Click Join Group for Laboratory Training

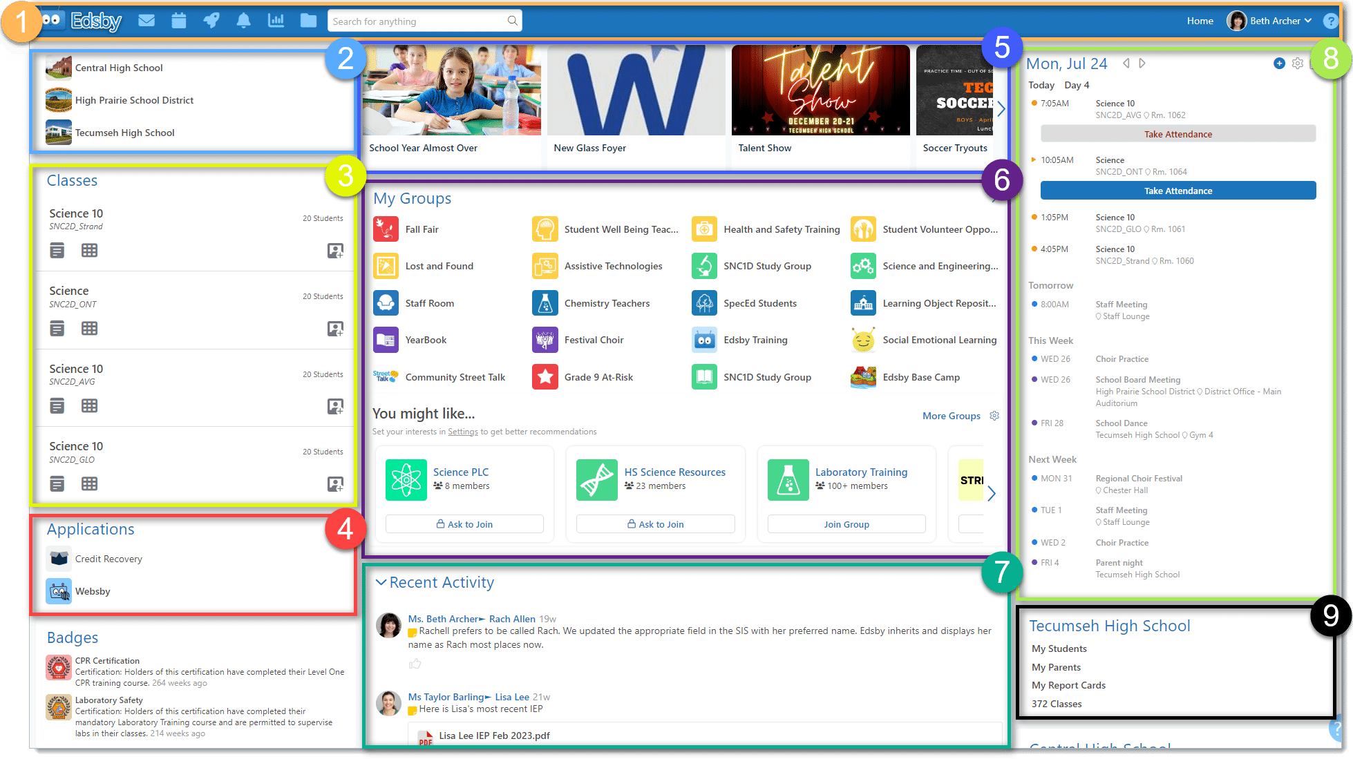click(x=846, y=524)
